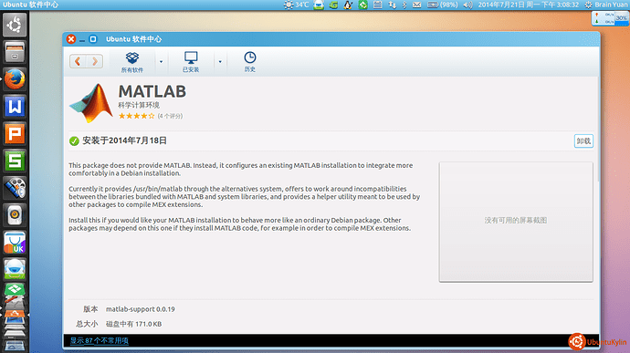Click the no-screenshot placeholder thumbnail

516,222
